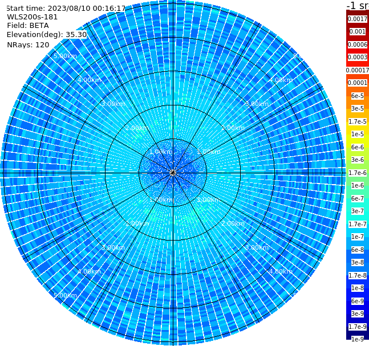Click the 0.0001 colorbar label

point(358,83)
